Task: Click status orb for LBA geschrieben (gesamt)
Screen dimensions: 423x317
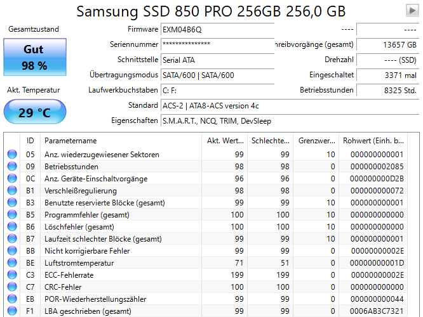Action: click(x=12, y=311)
